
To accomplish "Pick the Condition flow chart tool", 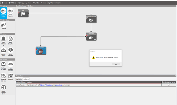I will tap(3, 26).
